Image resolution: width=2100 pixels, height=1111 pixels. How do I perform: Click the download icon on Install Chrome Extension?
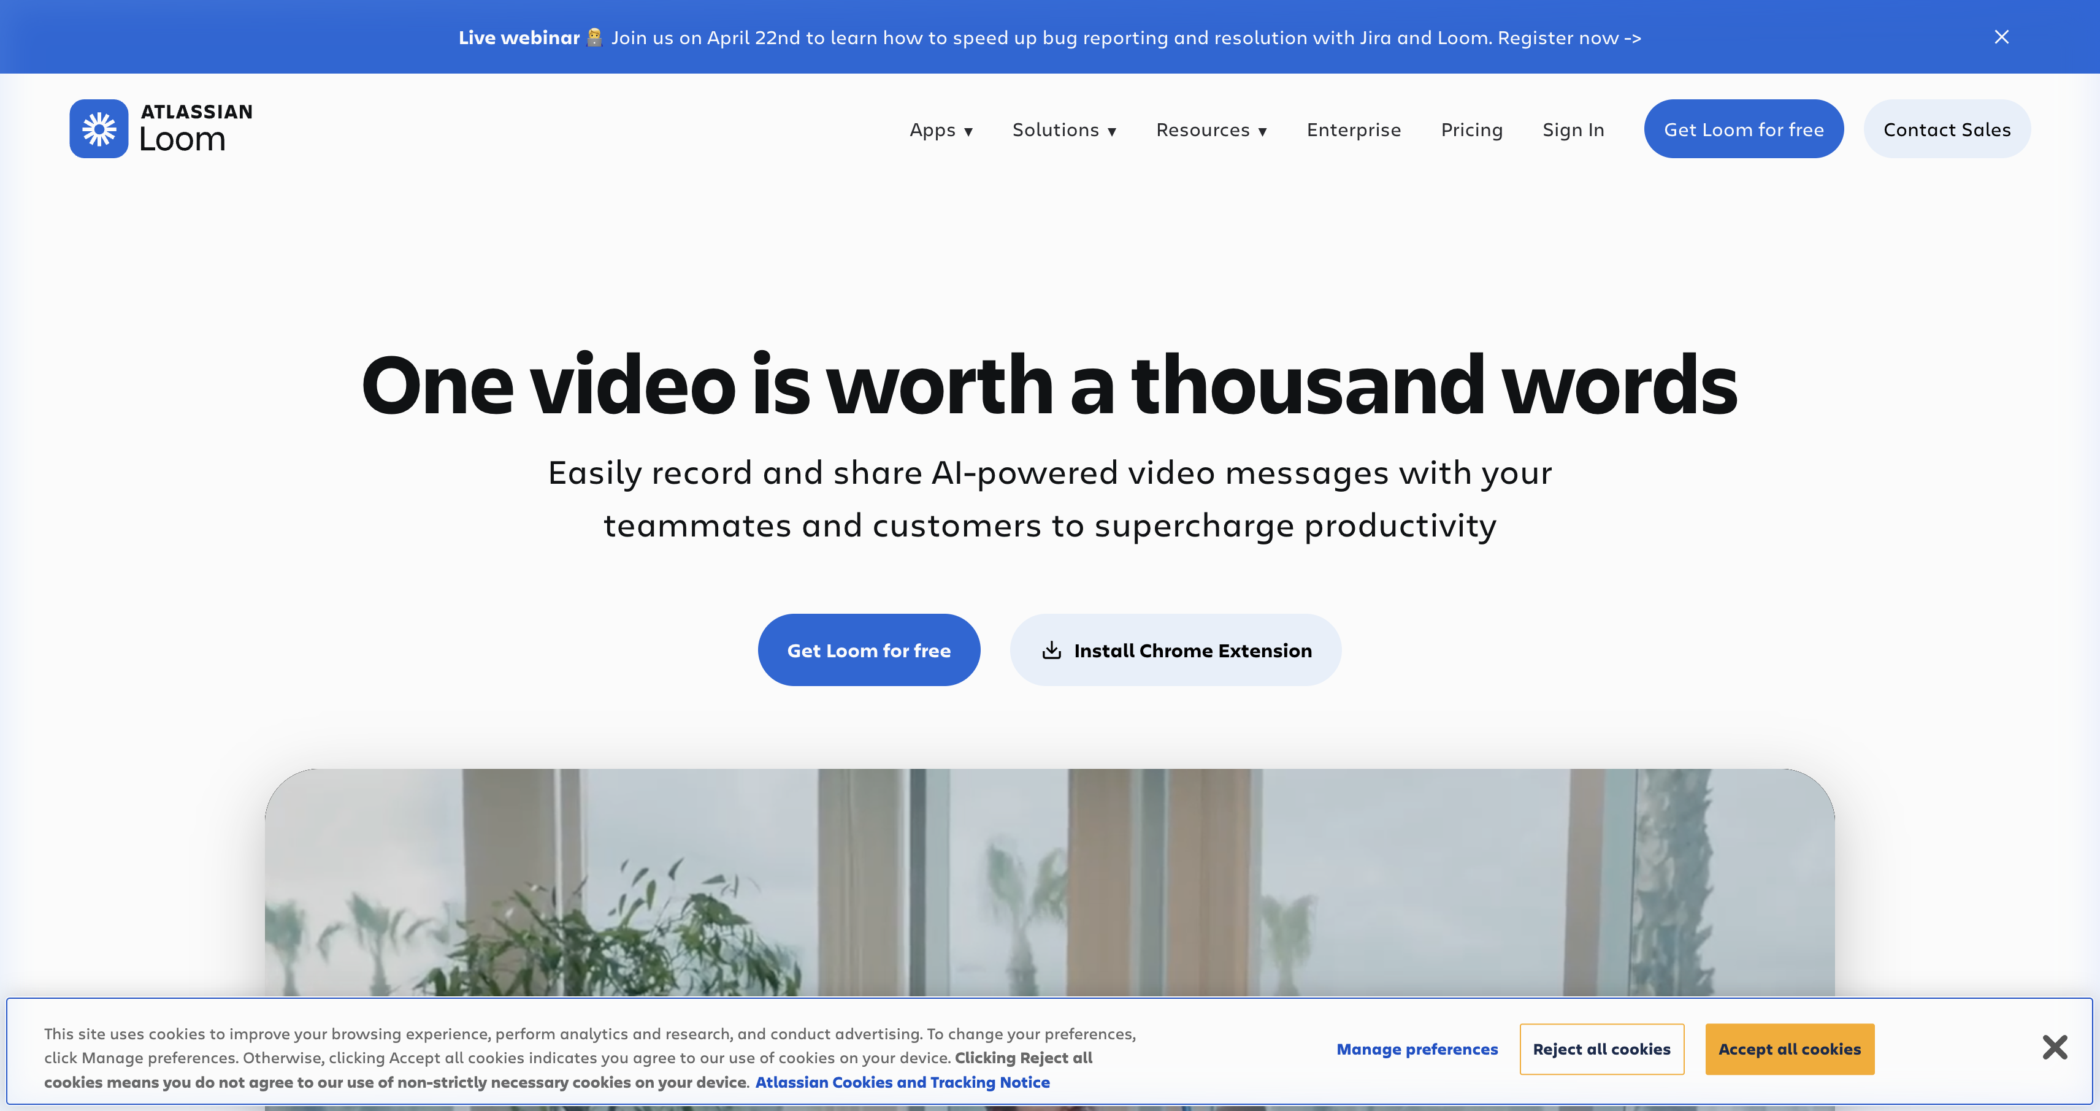pos(1052,650)
